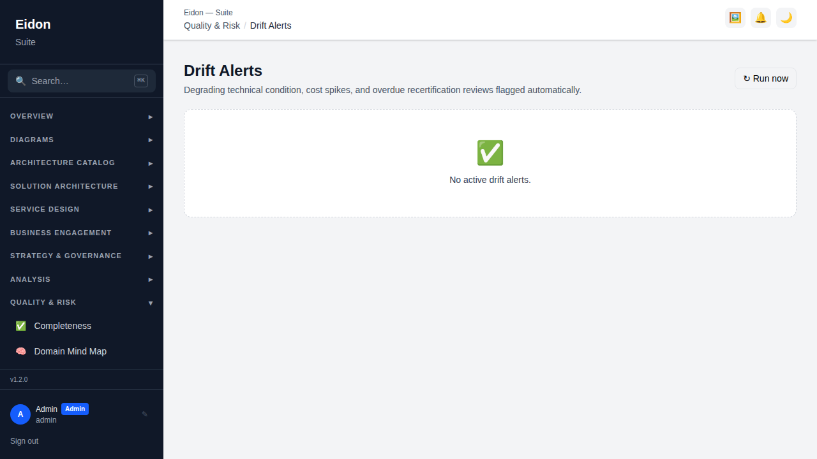Go to Quality & Risk breadcrumb
The height and width of the screenshot is (459, 817).
212,25
